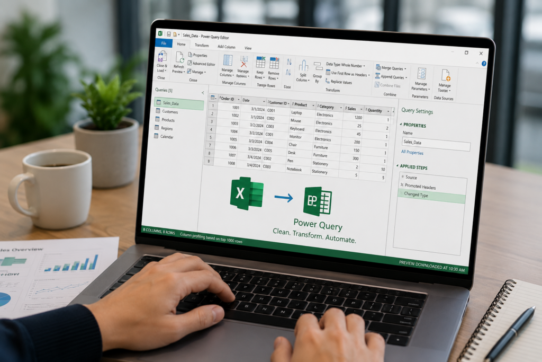The width and height of the screenshot is (542, 362).
Task: Collapse the PROPERTIES section triangle
Action: [x=401, y=124]
